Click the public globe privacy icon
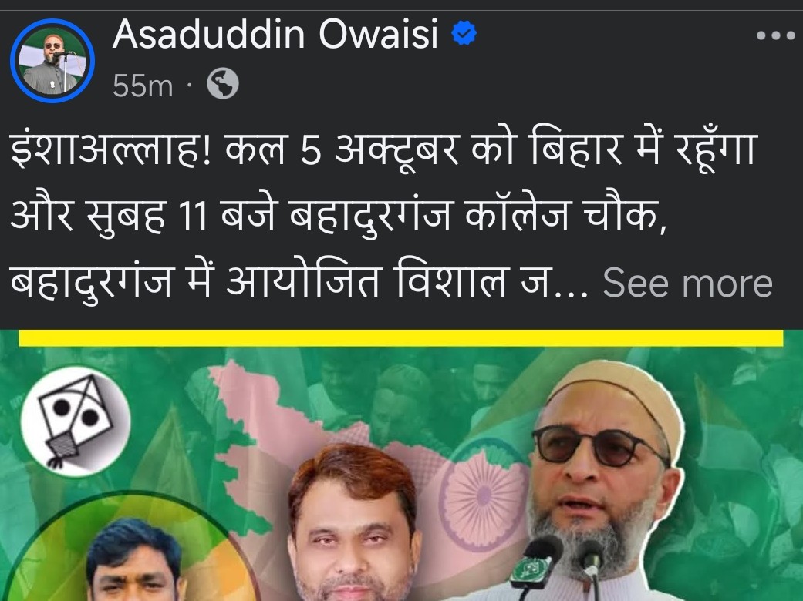803x601 pixels. [223, 84]
